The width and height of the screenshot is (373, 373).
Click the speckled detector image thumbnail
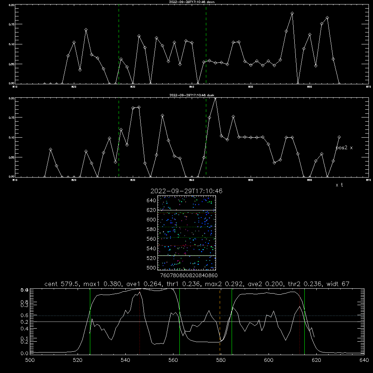(x=186, y=233)
